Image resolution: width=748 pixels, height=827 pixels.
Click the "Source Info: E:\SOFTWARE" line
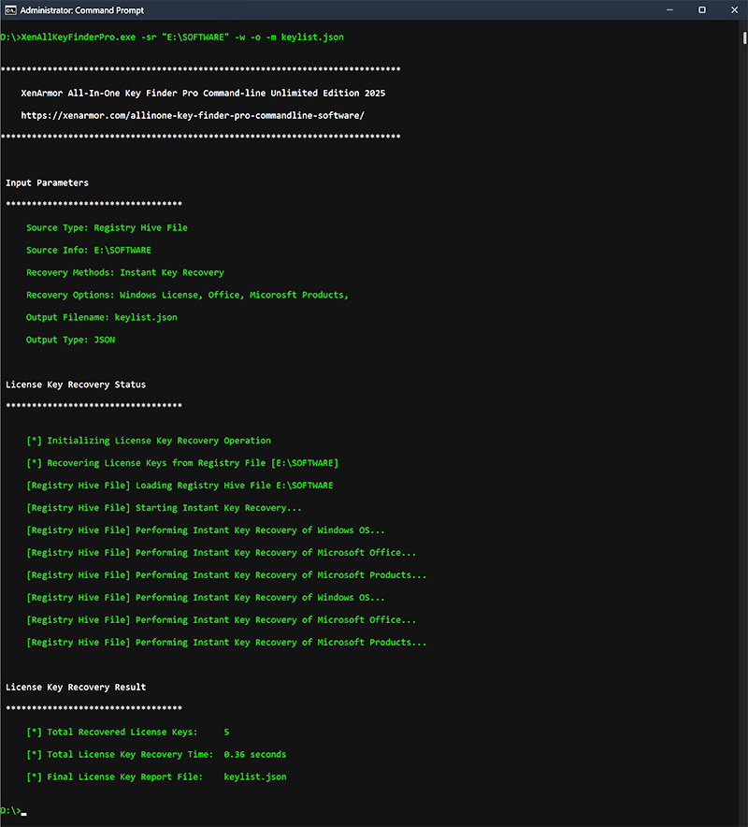[x=88, y=250]
